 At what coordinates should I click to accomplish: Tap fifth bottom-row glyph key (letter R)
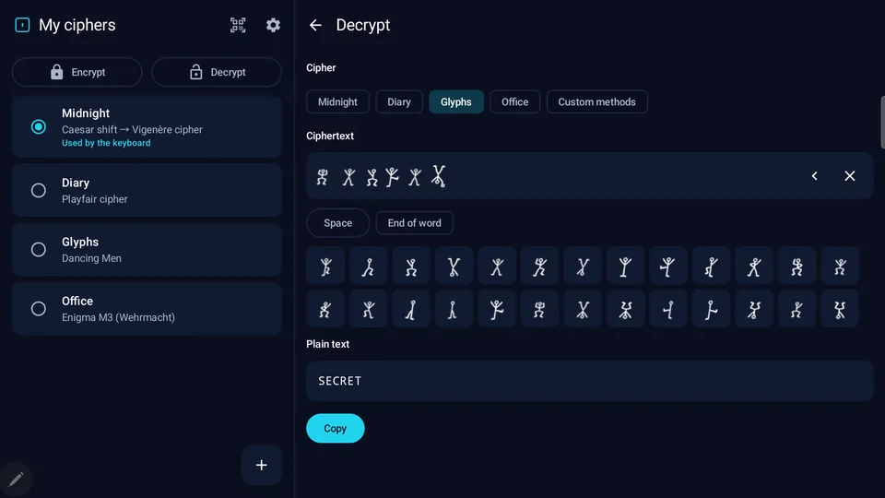pos(497,310)
